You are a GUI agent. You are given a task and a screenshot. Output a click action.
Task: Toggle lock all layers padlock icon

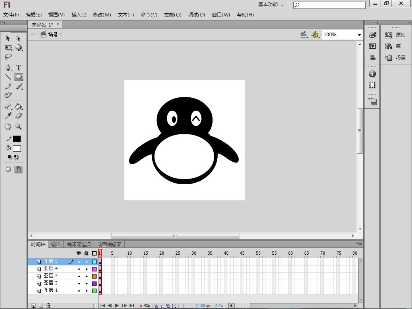click(87, 253)
